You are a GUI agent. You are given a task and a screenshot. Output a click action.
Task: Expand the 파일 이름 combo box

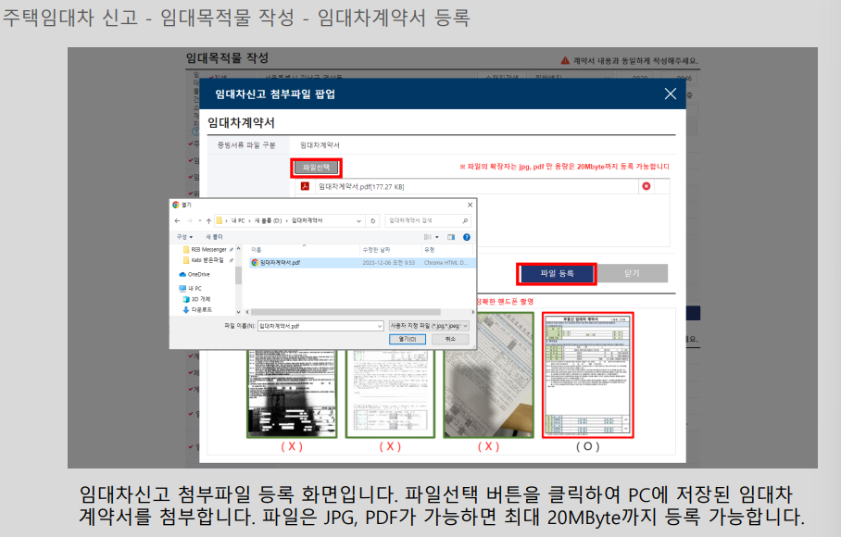click(x=381, y=326)
